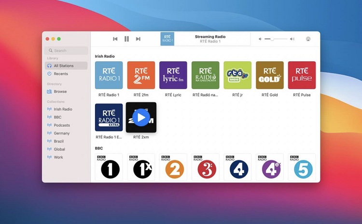
Task: Open the RTÉ Pulse station
Action: [x=302, y=75]
